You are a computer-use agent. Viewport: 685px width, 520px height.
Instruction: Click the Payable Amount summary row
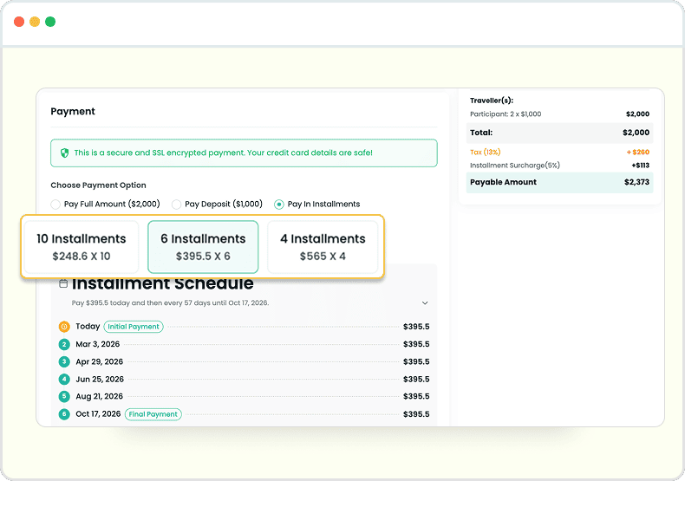pyautogui.click(x=559, y=182)
